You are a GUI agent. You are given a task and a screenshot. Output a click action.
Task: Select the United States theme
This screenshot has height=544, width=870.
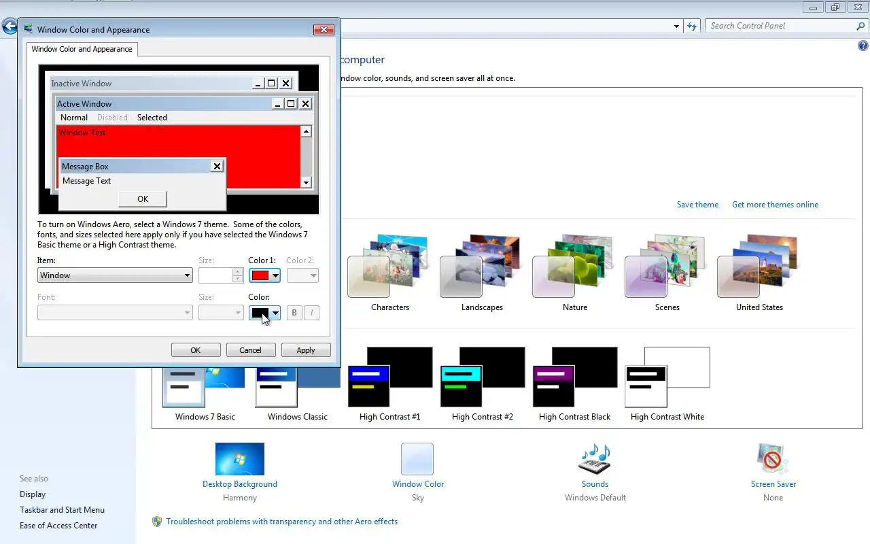pyautogui.click(x=759, y=272)
